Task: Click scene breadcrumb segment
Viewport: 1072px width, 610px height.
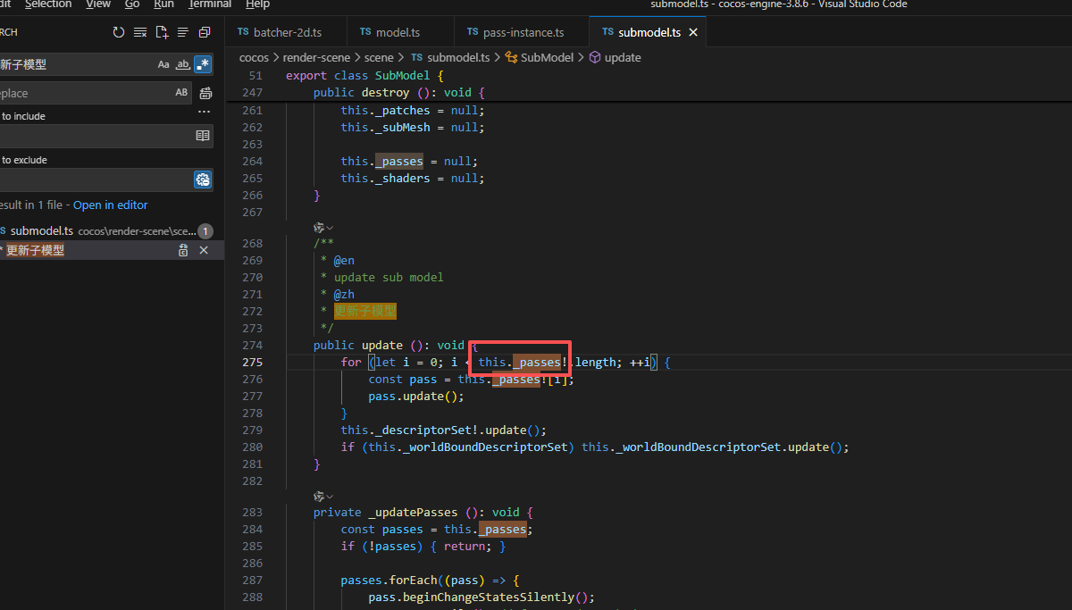Action: coord(379,57)
